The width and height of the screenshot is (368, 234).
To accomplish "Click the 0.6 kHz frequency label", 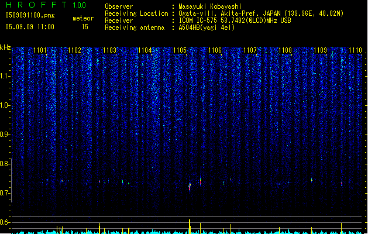I will (x=5, y=222).
